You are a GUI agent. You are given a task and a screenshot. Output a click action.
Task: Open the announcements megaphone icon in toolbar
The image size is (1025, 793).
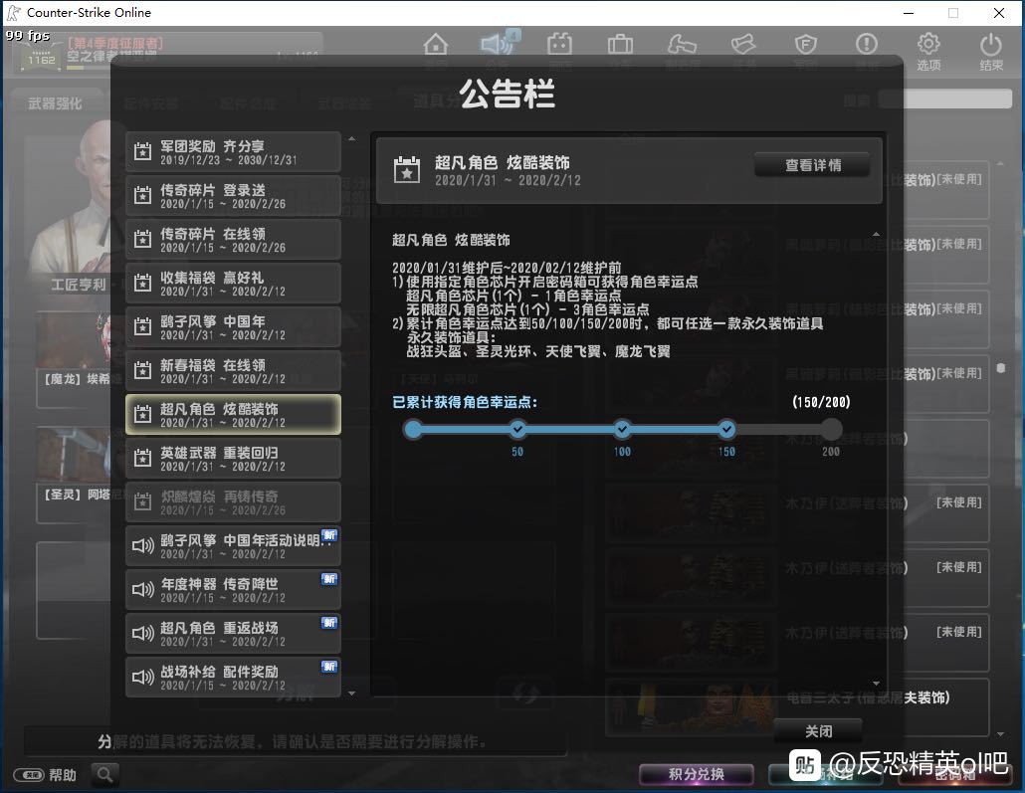[x=499, y=45]
